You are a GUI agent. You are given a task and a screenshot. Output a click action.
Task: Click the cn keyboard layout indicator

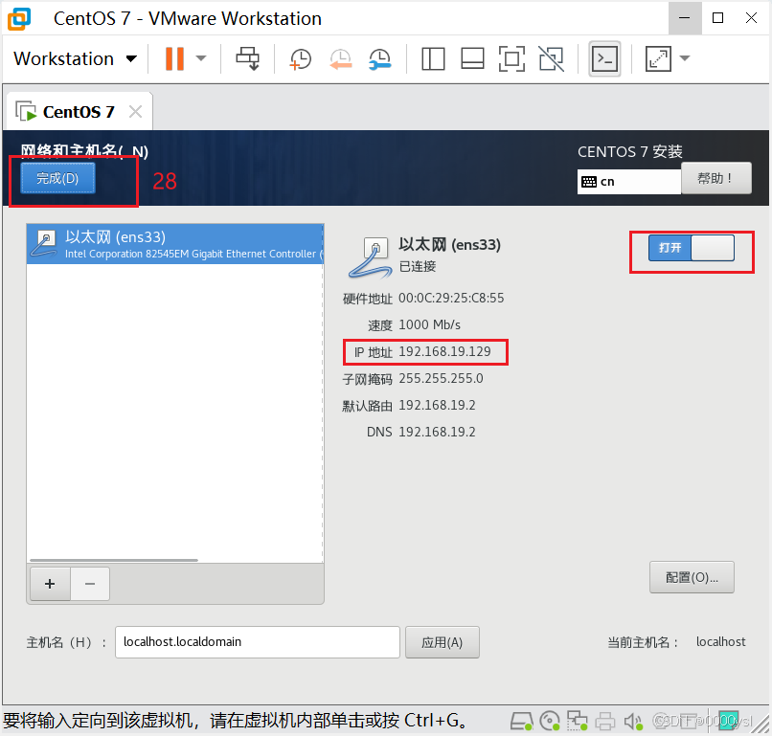pos(628,182)
